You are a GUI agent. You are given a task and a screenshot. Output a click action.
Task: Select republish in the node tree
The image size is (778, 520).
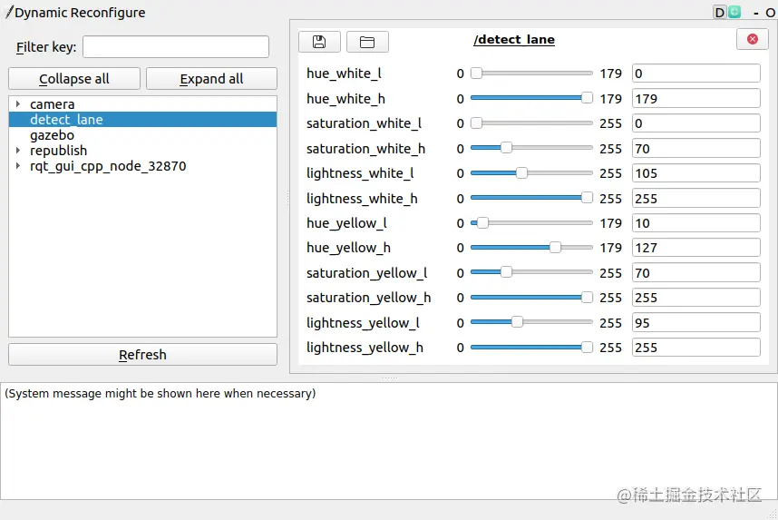click(59, 151)
